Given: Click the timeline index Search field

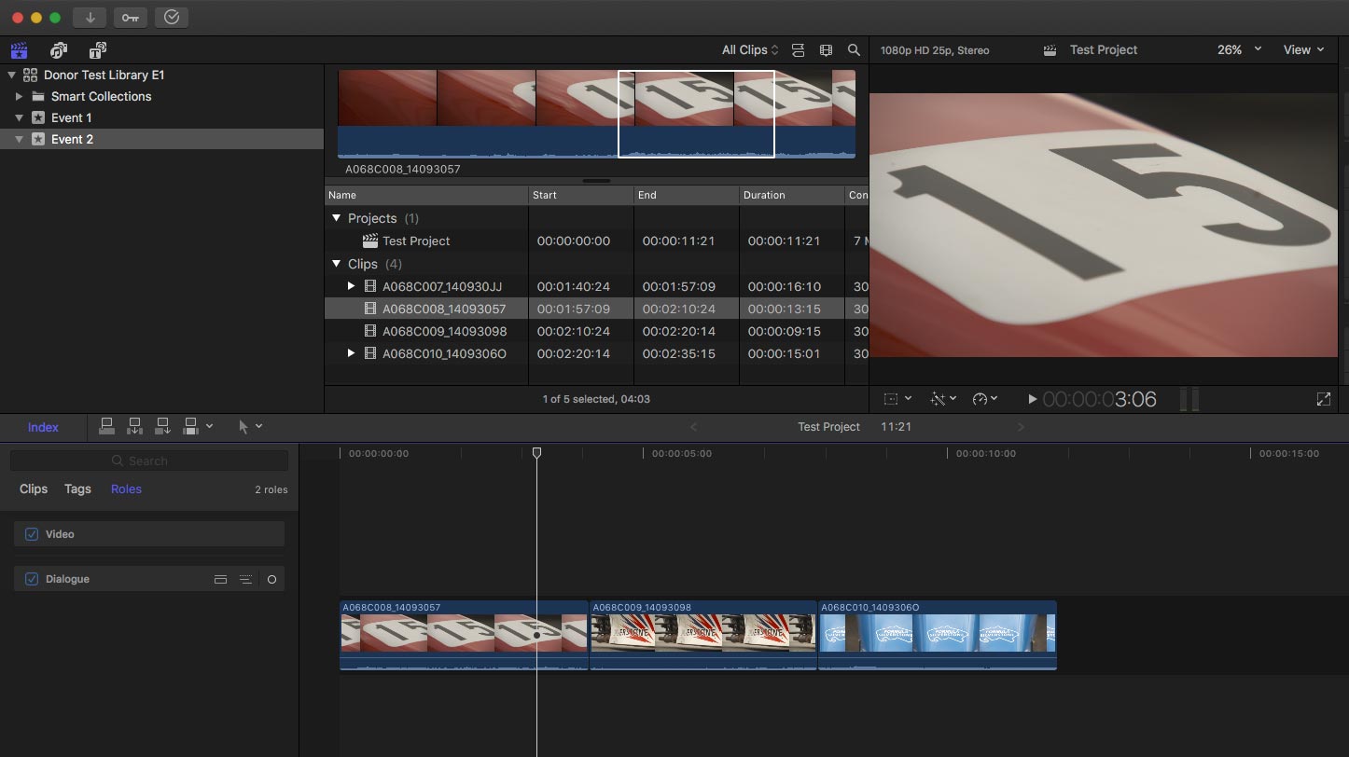Looking at the screenshot, I should click(x=149, y=461).
